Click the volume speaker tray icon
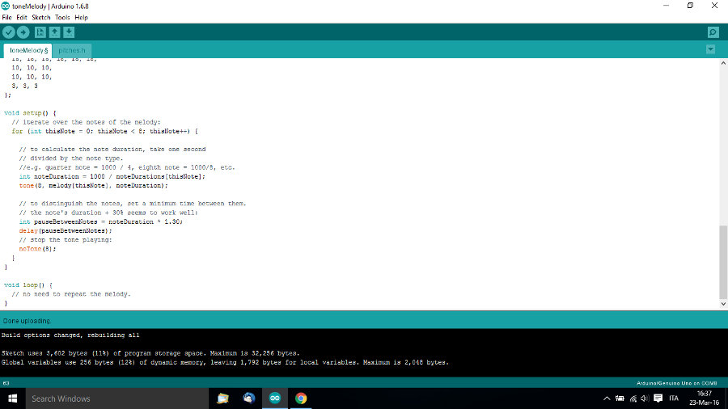The height and width of the screenshot is (409, 728). (x=645, y=398)
